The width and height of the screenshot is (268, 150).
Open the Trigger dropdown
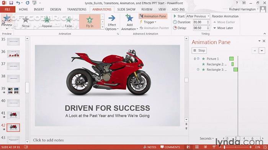point(148,22)
